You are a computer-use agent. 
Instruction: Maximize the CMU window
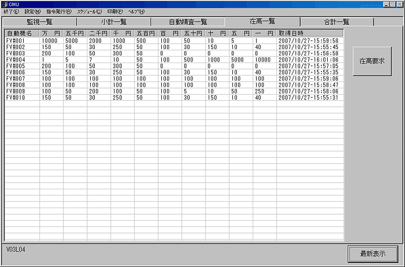[x=393, y=4]
